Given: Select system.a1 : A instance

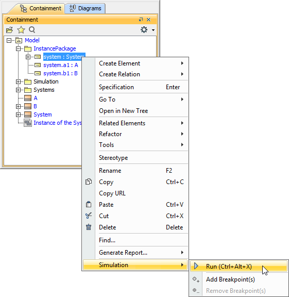Looking at the screenshot, I should click(x=61, y=65).
